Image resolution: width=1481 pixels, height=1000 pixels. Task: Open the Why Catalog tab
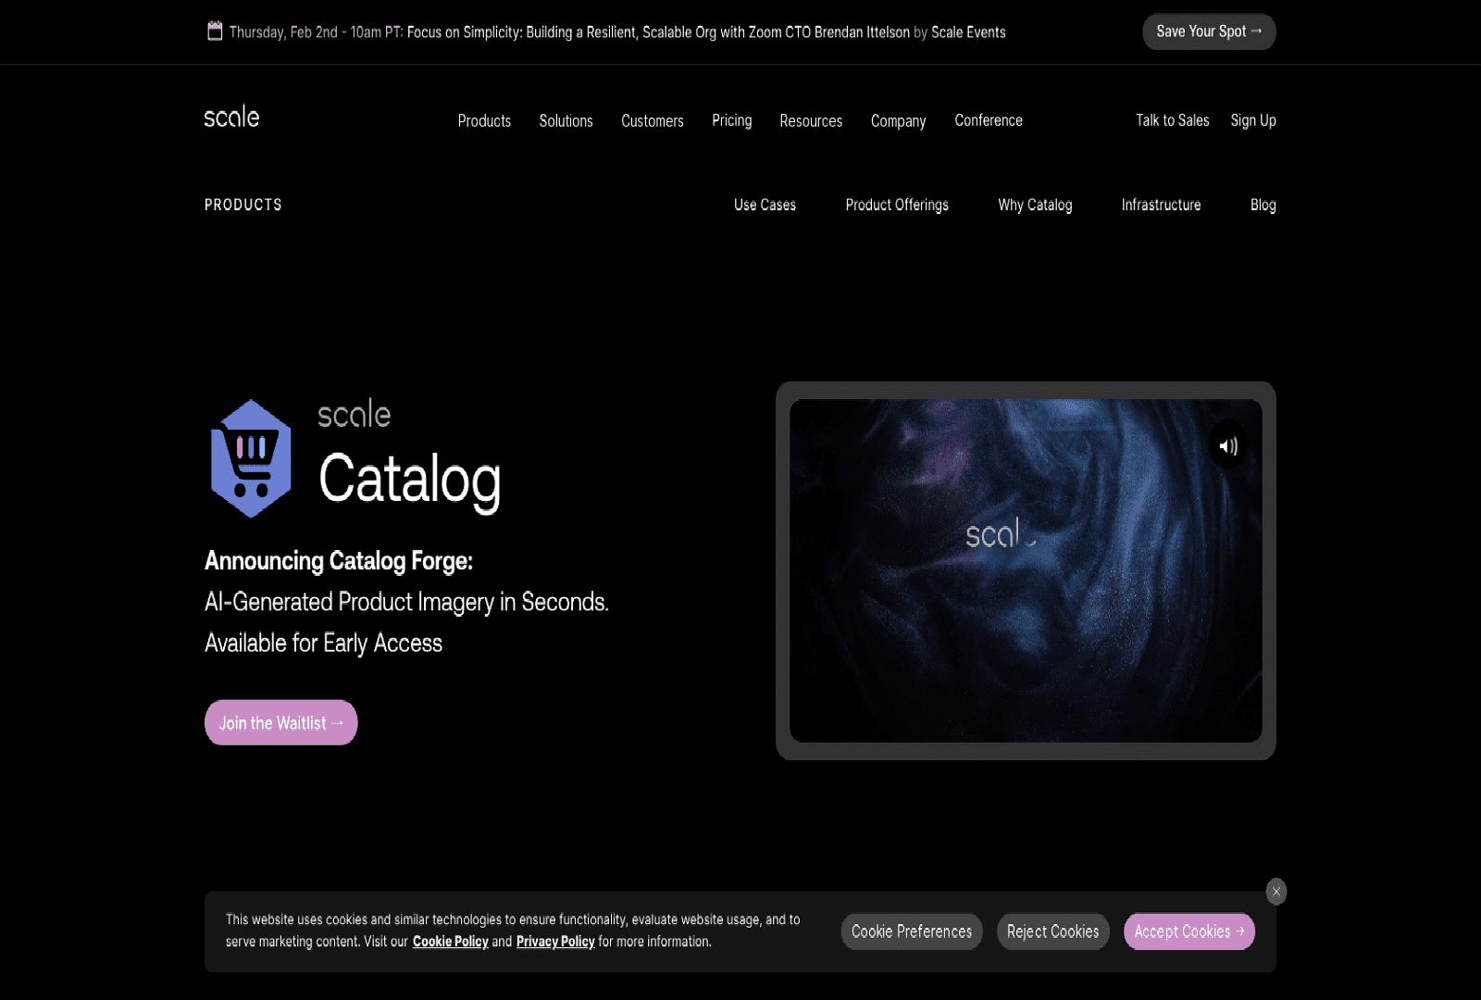point(1035,205)
